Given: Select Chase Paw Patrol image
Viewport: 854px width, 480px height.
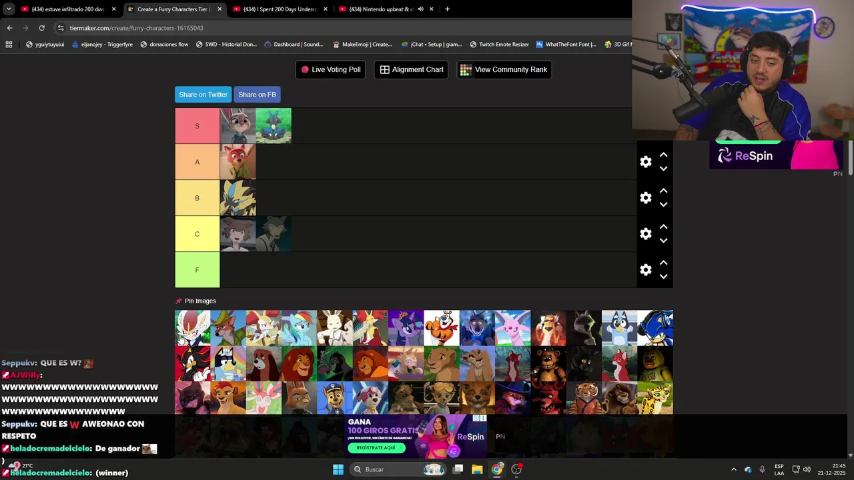Looking at the screenshot, I should [x=335, y=398].
